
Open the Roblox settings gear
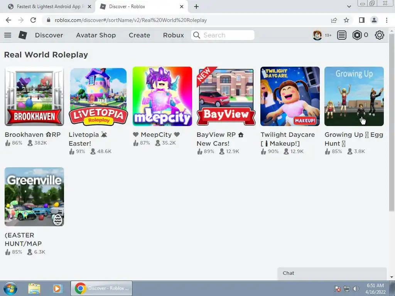(380, 35)
